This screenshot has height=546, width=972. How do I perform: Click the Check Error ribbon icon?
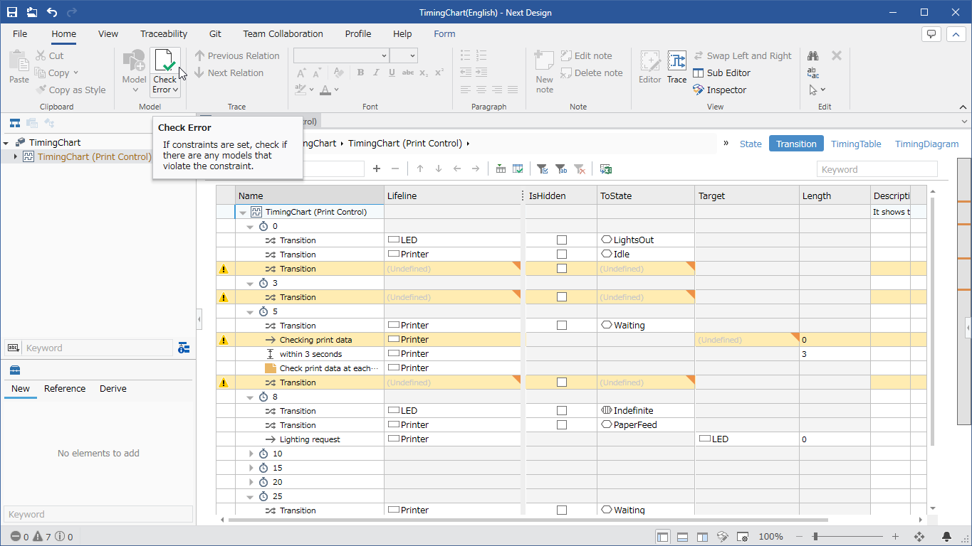tap(164, 62)
